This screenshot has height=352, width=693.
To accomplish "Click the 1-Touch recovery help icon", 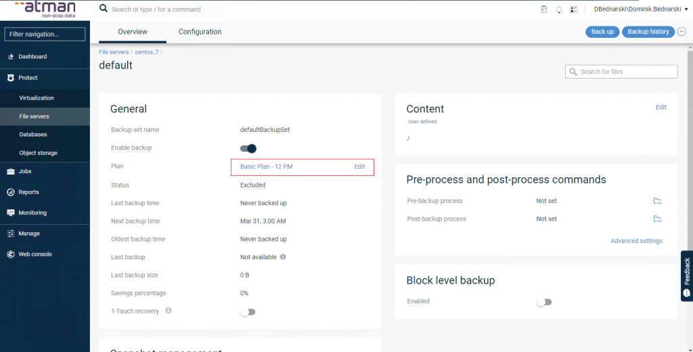I will click(169, 311).
